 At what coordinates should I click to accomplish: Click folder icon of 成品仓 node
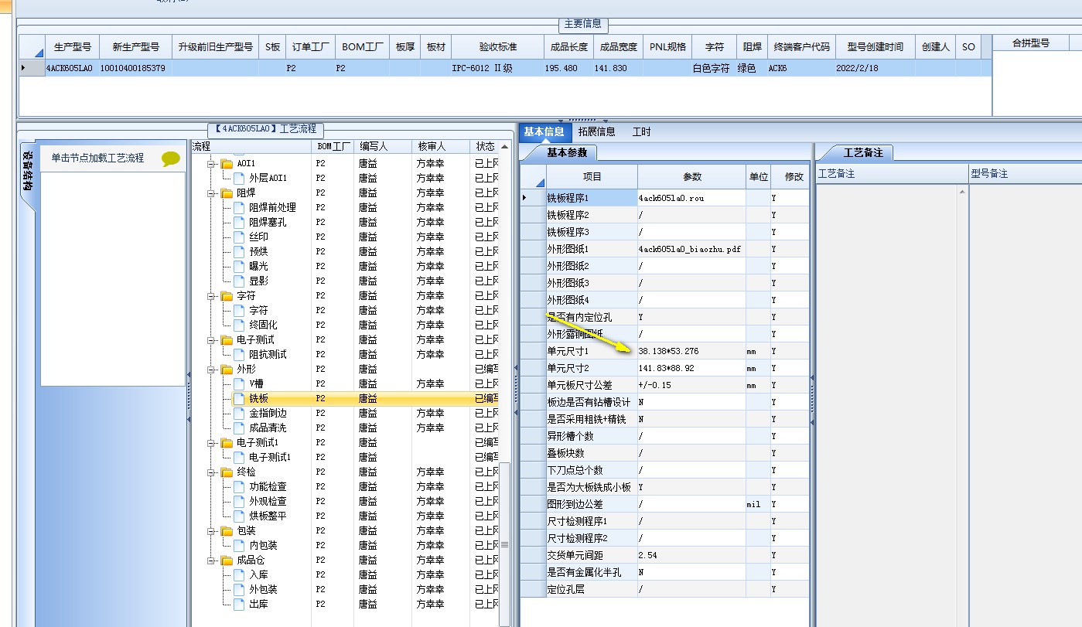[x=227, y=560]
